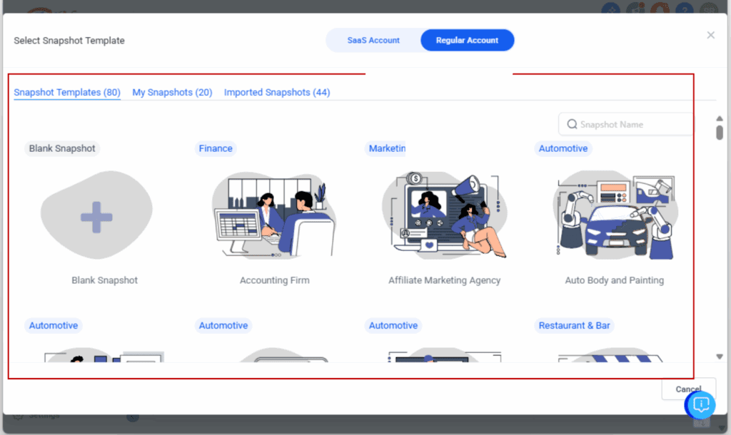Open the Snapshot Templates (80) tab

[x=67, y=92]
